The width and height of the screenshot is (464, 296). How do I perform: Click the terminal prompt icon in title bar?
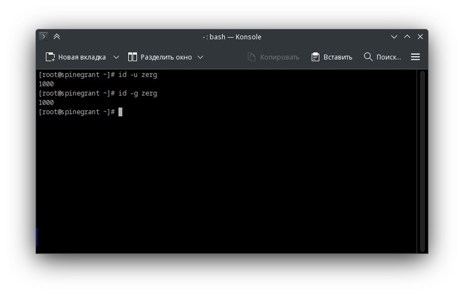pyautogui.click(x=44, y=36)
